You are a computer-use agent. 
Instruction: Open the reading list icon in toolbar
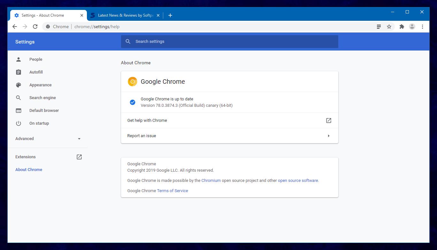click(379, 27)
